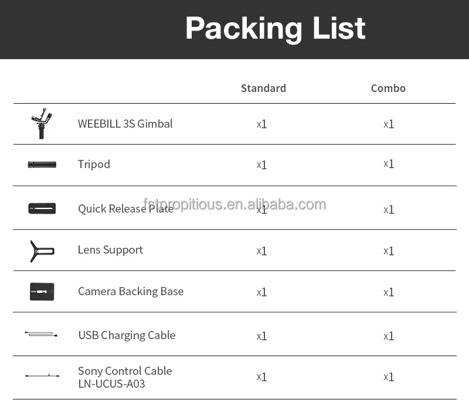469x410 pixels.
Task: Click the WEEBILL 3S gimbal product icon
Action: [42, 124]
